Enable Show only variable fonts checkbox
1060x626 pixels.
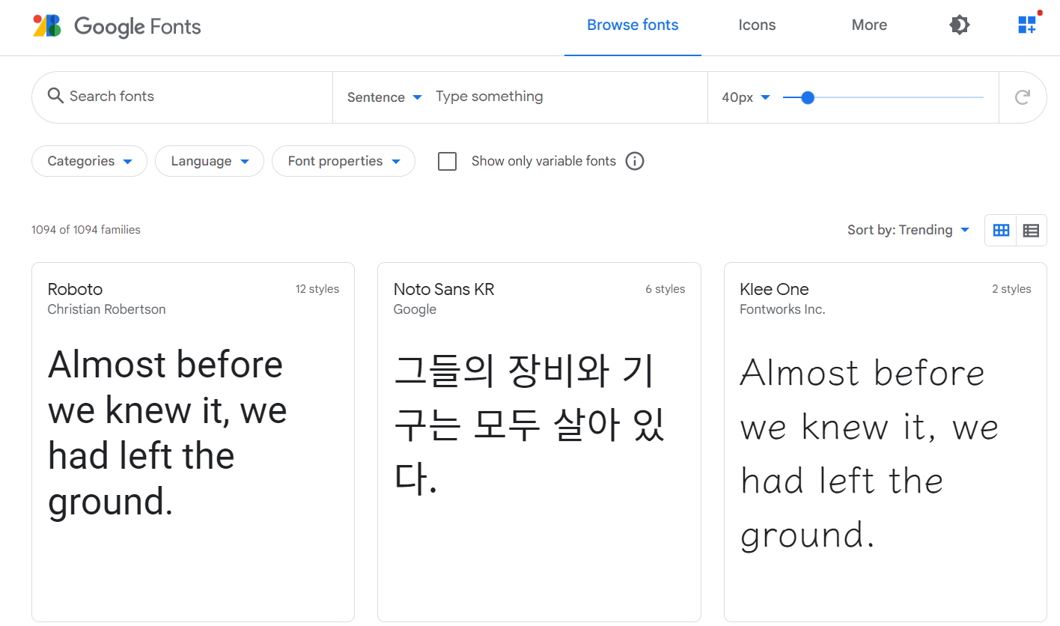click(x=447, y=161)
